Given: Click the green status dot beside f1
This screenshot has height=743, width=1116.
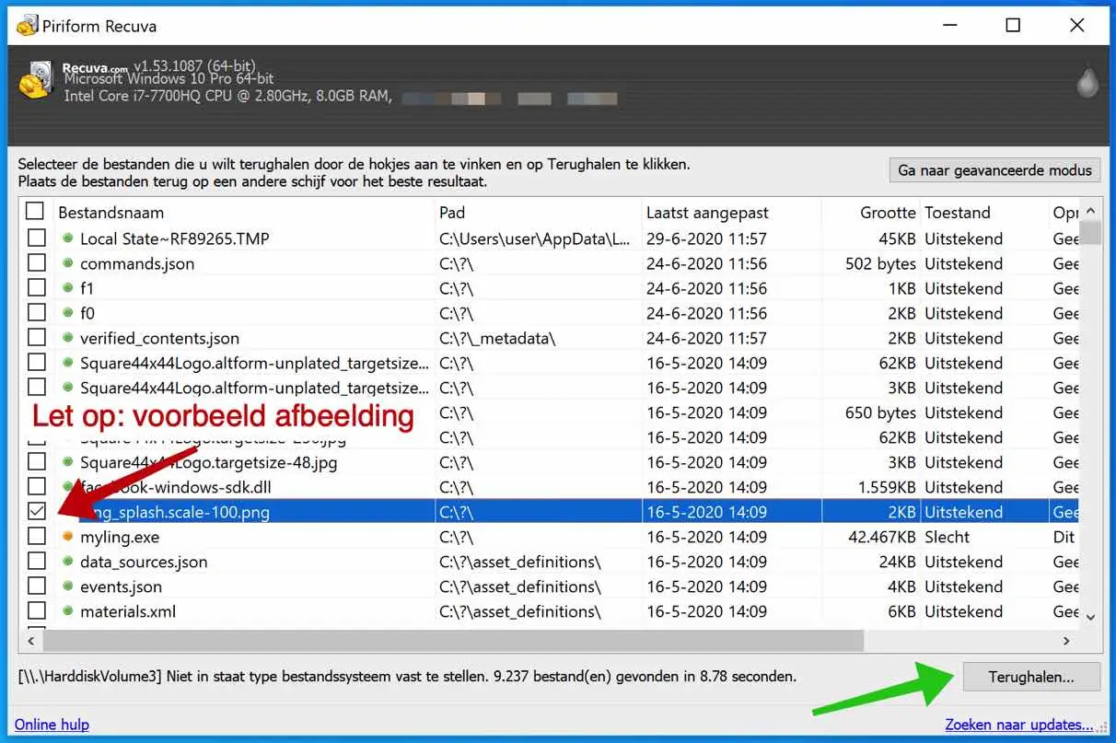Looking at the screenshot, I should (67, 288).
